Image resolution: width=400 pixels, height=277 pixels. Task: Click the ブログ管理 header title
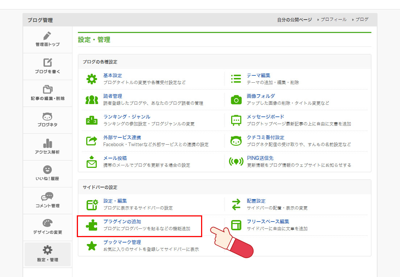coord(40,20)
